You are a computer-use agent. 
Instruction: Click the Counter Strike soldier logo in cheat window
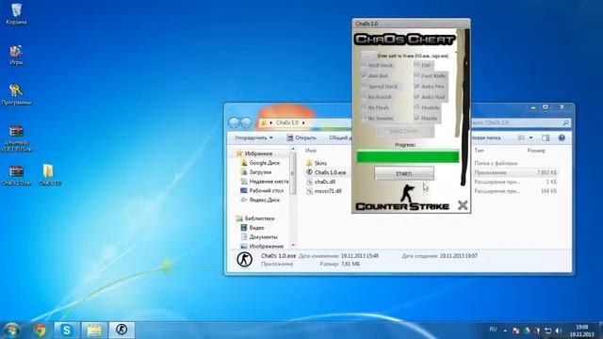coord(407,193)
